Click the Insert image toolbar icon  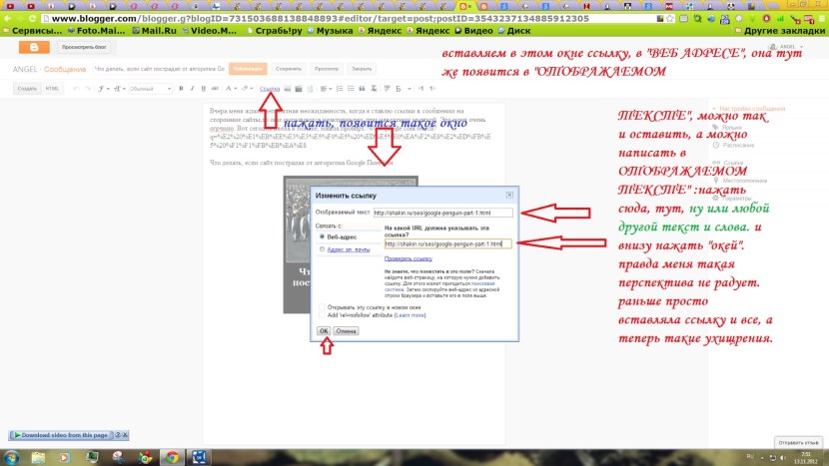[x=287, y=89]
